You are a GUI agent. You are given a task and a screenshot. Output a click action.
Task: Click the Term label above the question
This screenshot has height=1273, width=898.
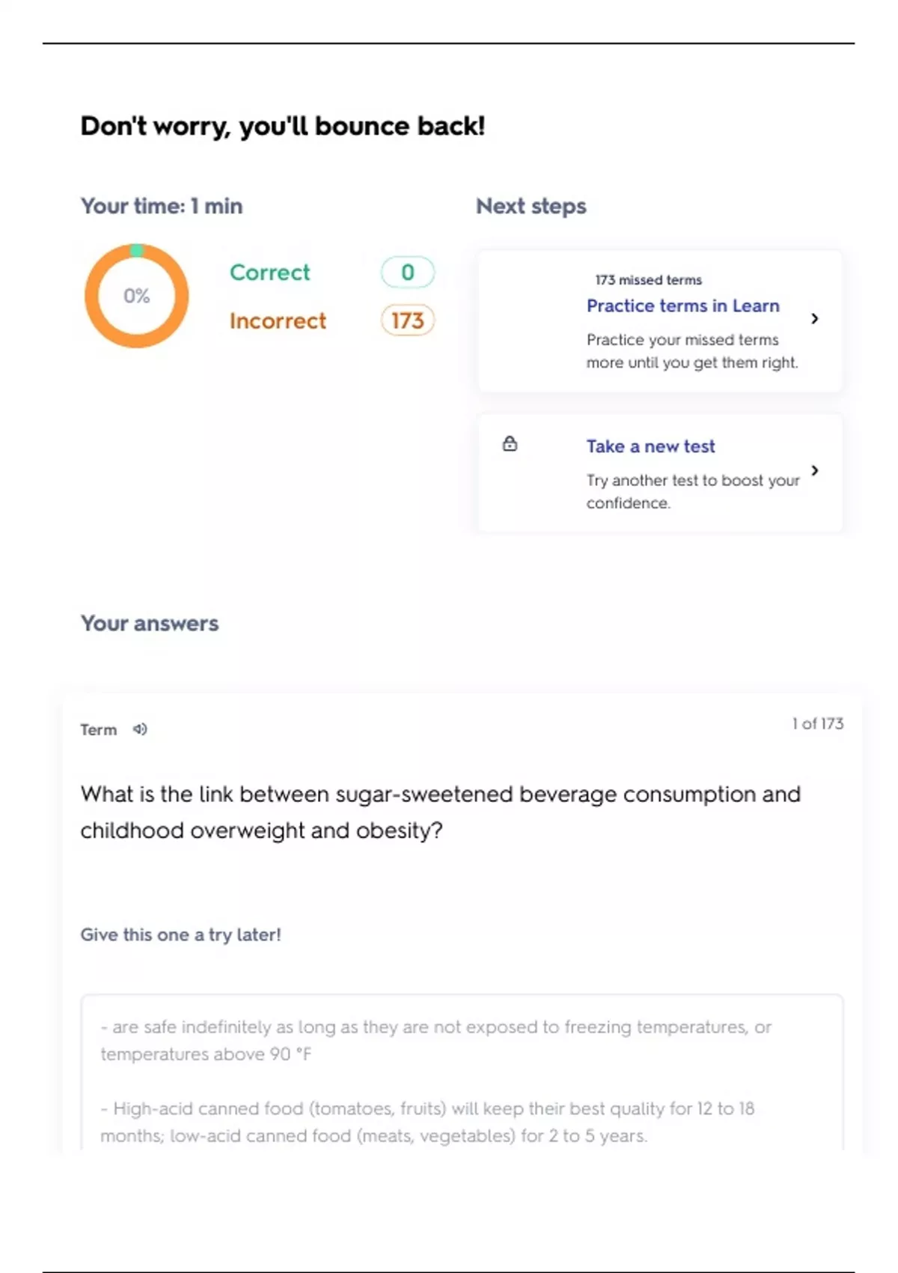[x=99, y=730]
